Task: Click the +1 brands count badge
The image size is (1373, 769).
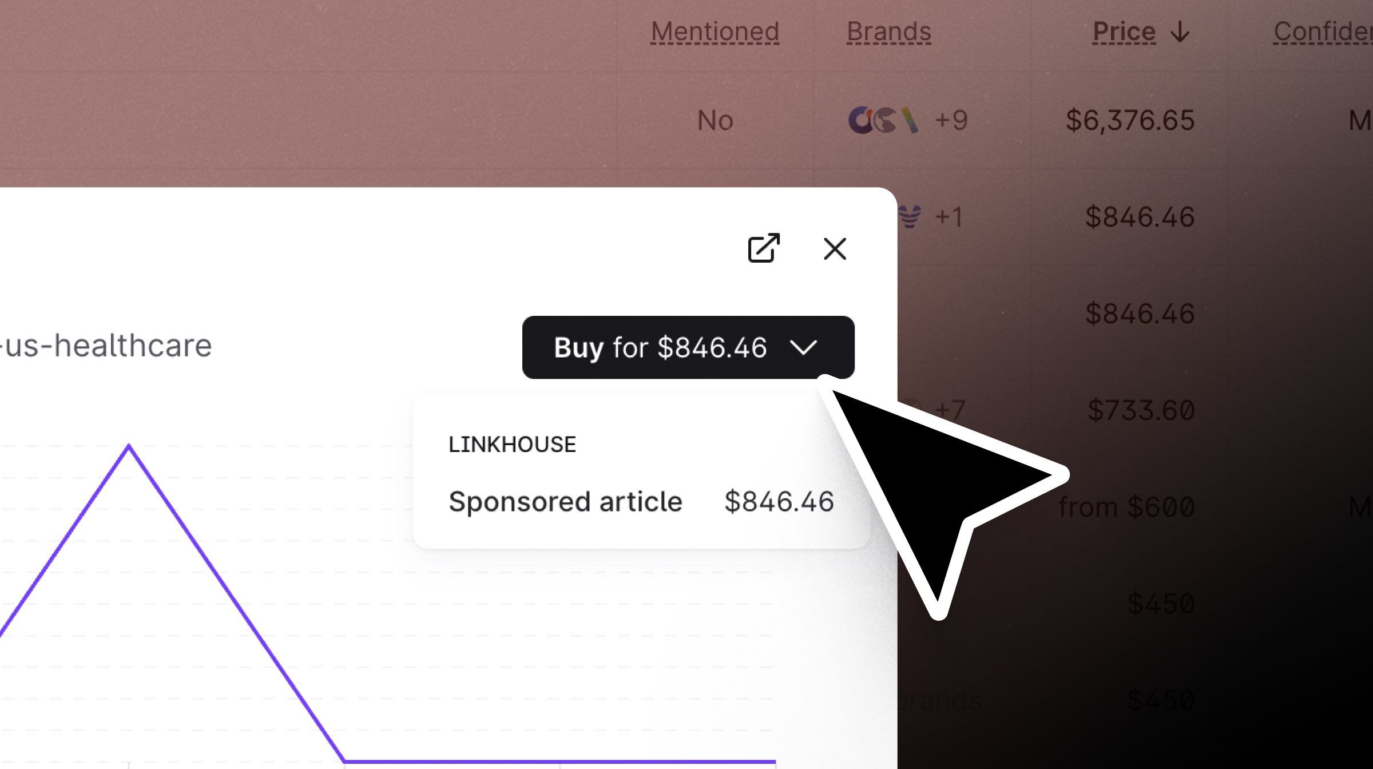Action: [949, 217]
